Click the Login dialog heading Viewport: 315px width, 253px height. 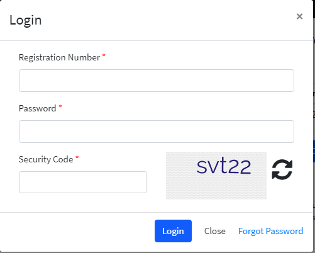tap(26, 21)
